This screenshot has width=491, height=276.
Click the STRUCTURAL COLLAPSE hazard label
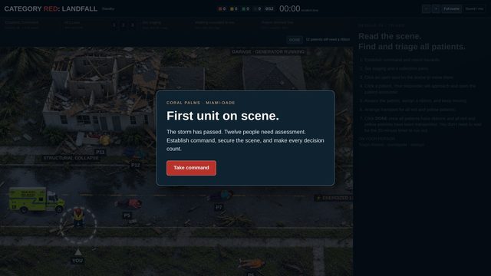[71, 158]
